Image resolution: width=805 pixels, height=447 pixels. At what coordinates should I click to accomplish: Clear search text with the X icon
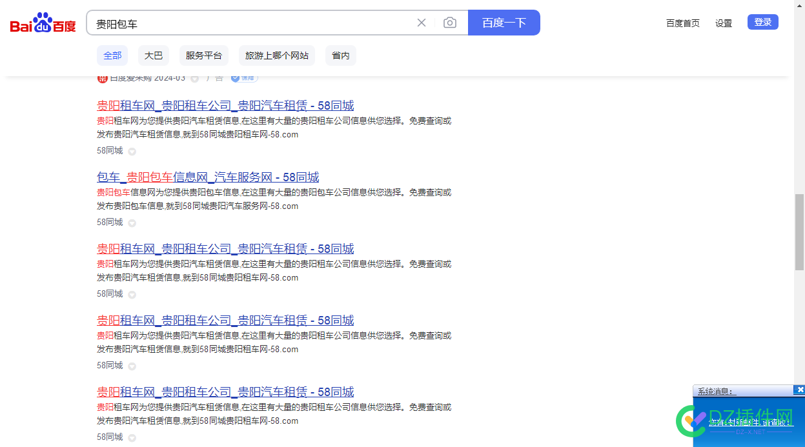[422, 23]
